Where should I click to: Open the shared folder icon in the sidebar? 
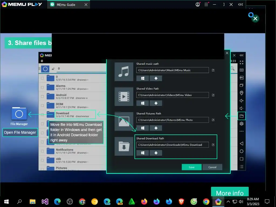click(241, 116)
